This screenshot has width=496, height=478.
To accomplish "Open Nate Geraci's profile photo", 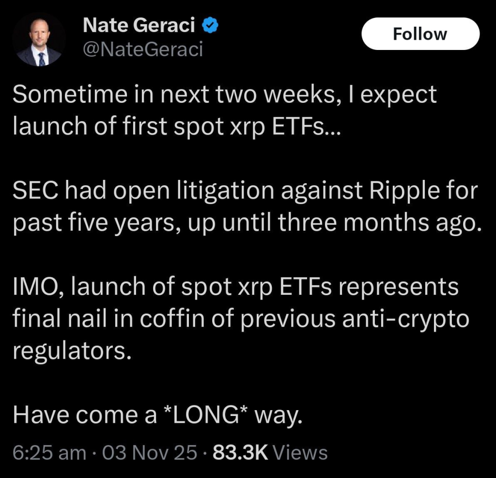I will 39,40.
